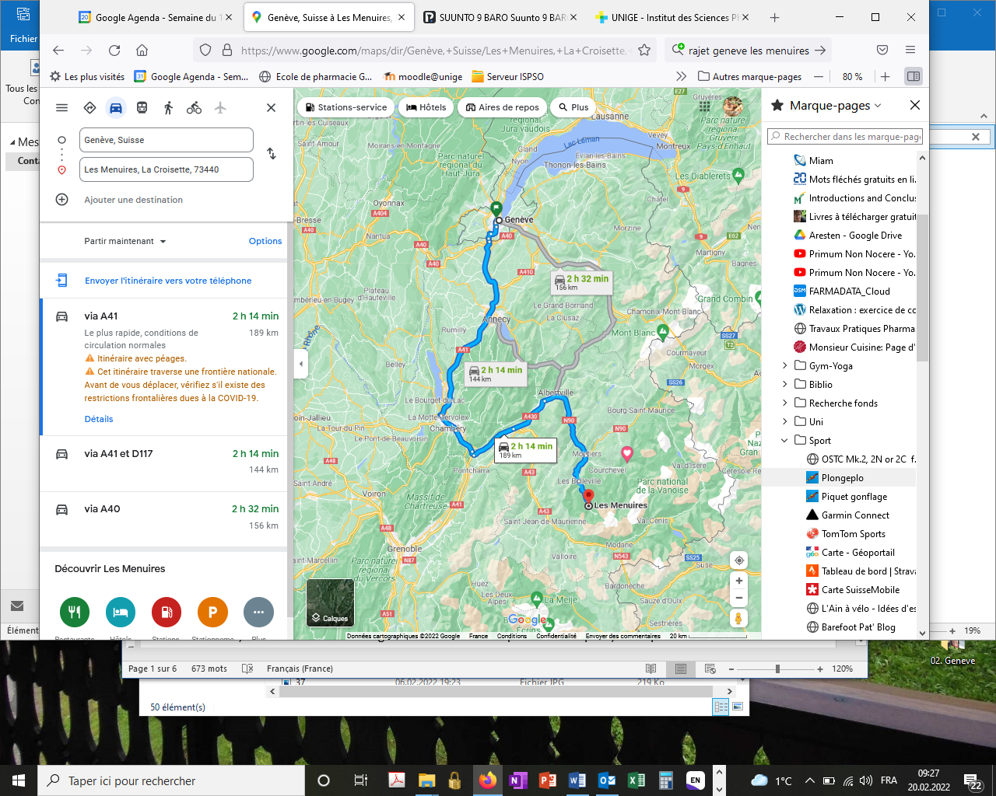The width and height of the screenshot is (996, 796).
Task: Bookmark this page star
Action: (x=644, y=51)
